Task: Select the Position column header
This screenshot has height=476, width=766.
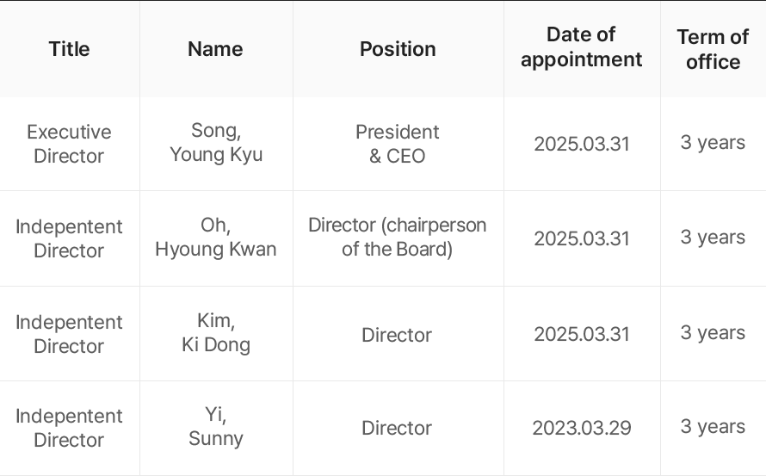Action: [398, 49]
